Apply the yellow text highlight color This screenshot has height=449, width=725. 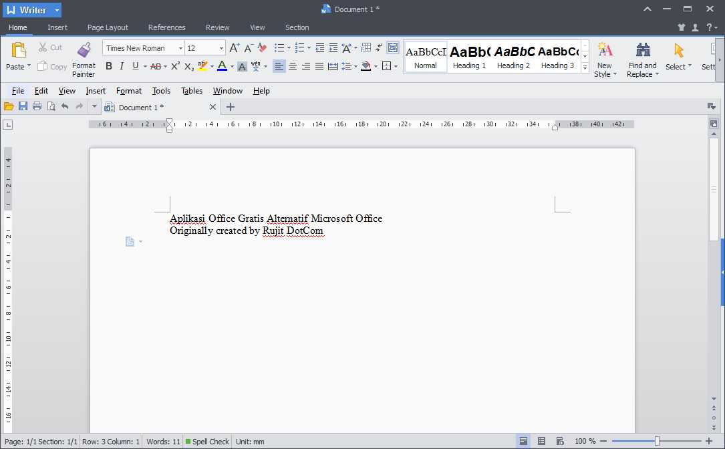[x=202, y=66]
